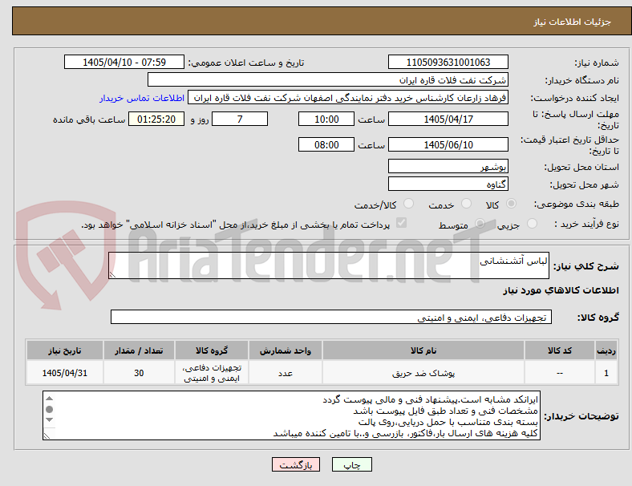Click the واحد شمارش column header
Image resolution: width=632 pixels, height=486 pixels.
tap(286, 350)
